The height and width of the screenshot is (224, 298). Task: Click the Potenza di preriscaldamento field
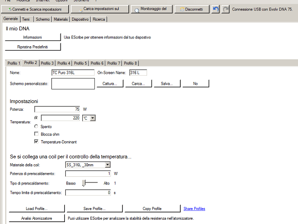88,173
